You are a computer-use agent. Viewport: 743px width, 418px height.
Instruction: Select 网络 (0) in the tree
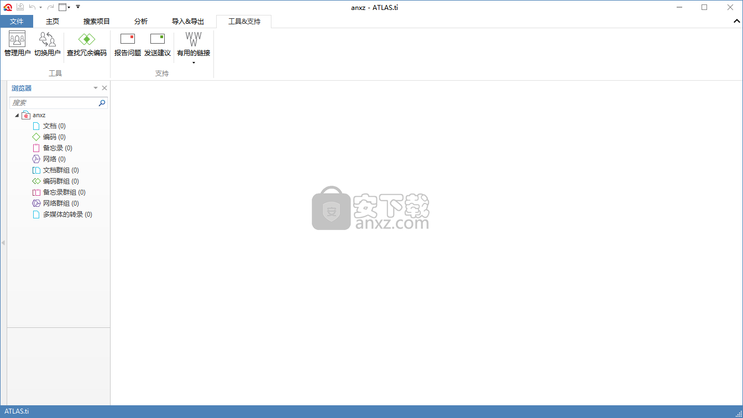54,159
